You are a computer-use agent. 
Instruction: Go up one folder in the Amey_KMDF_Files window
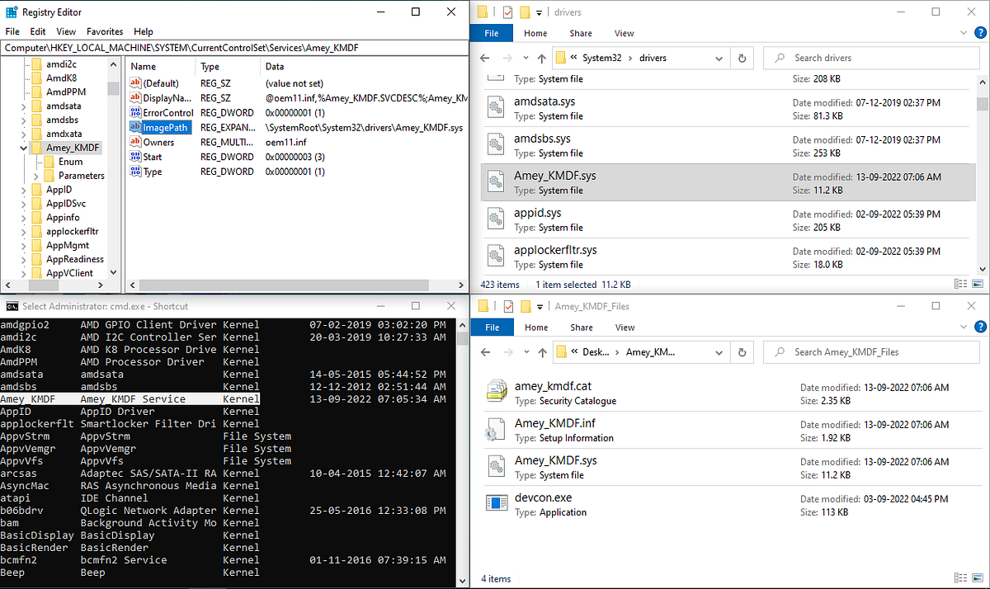[x=540, y=351]
